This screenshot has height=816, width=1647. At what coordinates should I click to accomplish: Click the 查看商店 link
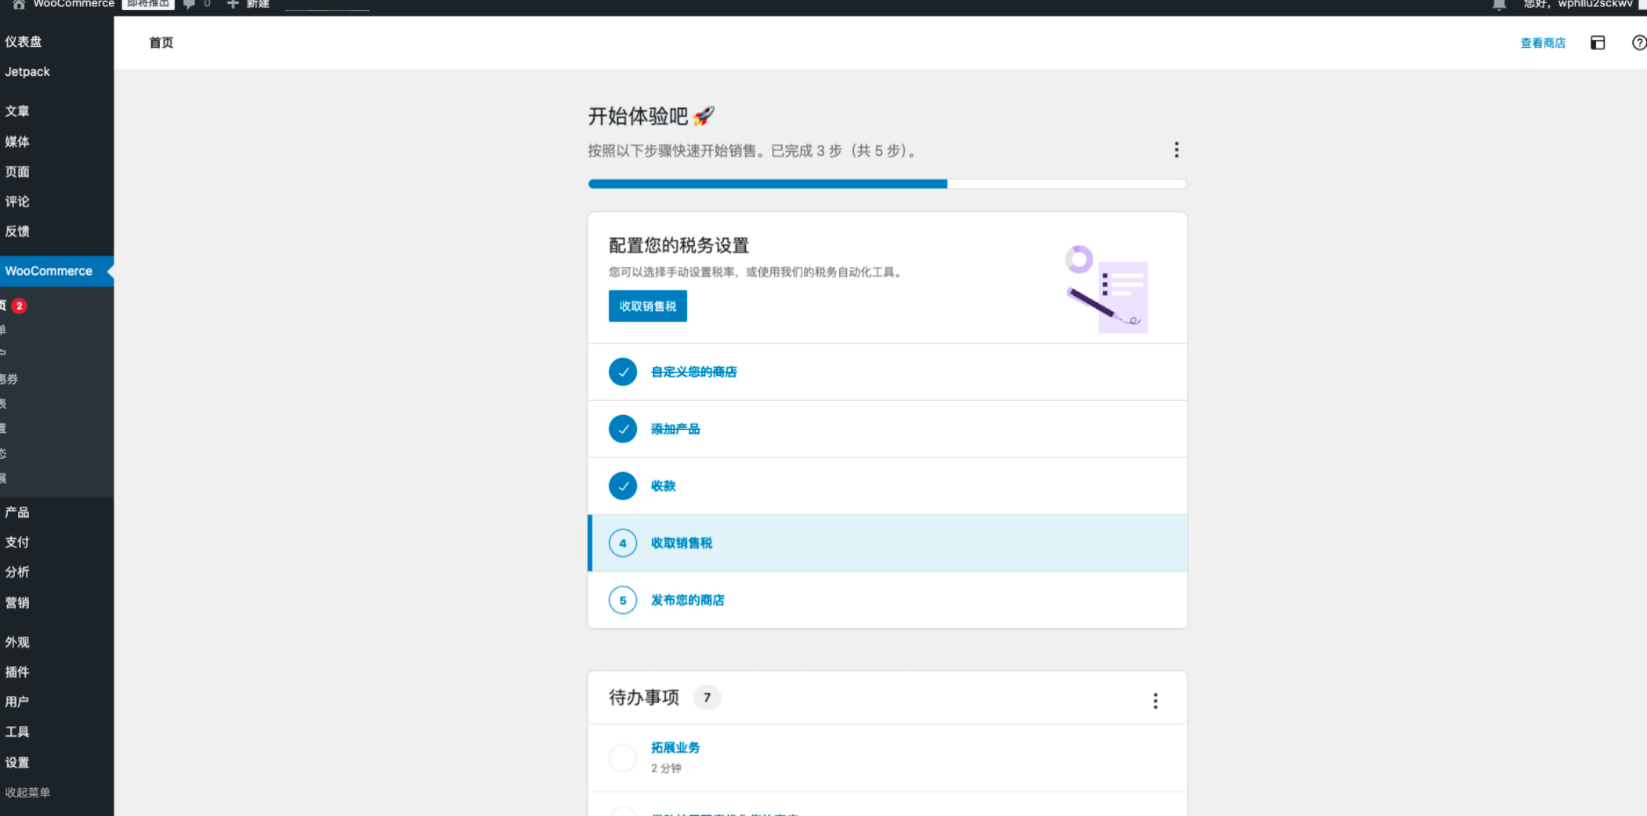click(1542, 43)
